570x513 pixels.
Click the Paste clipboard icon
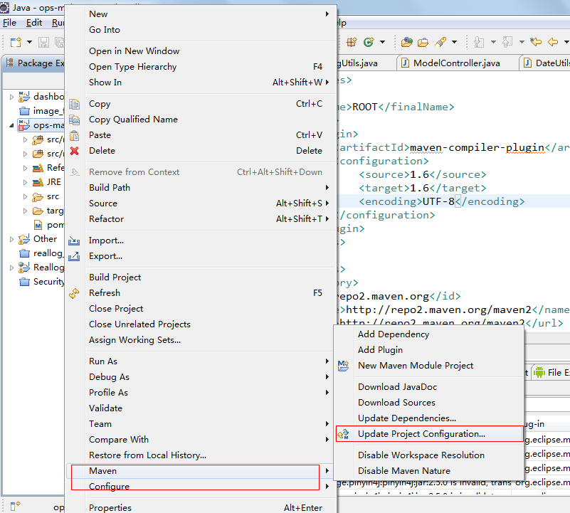75,135
